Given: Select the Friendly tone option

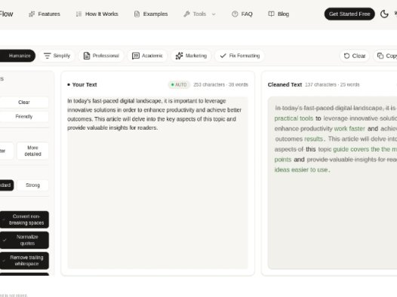Looking at the screenshot, I should 24,117.
